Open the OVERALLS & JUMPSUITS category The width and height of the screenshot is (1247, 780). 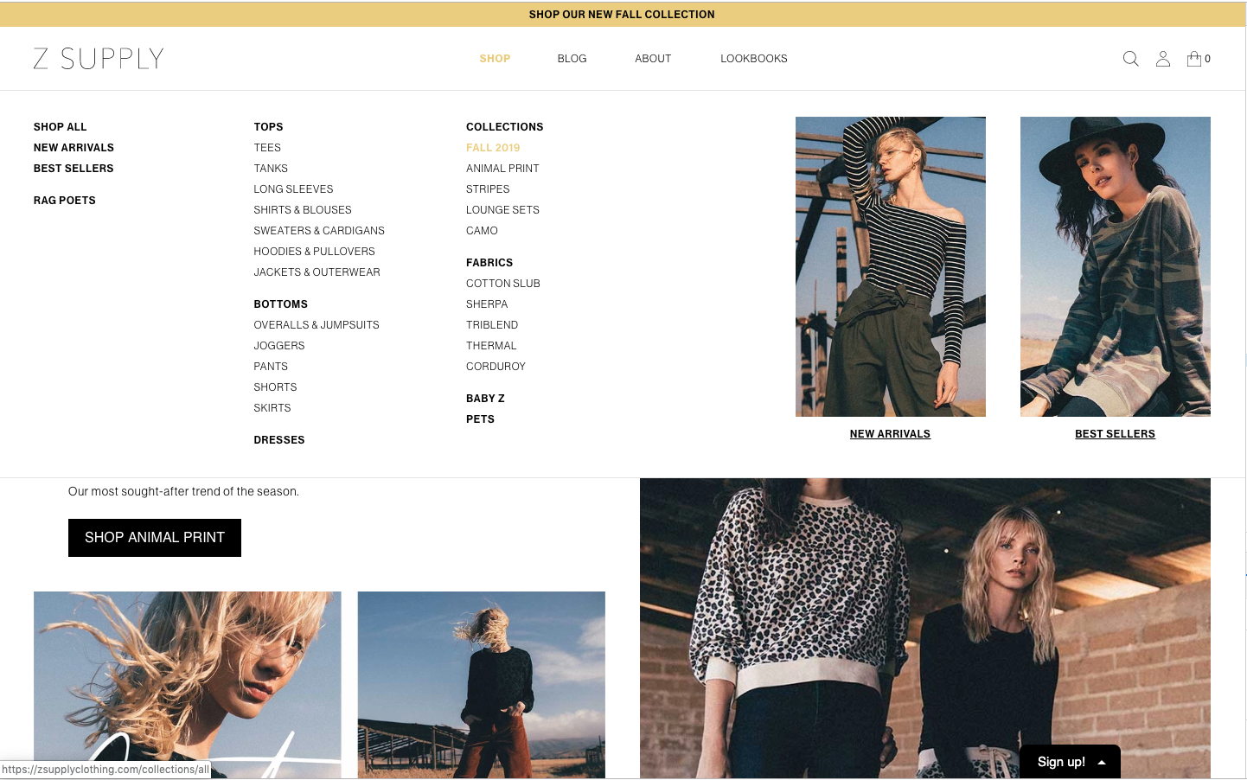(x=316, y=324)
